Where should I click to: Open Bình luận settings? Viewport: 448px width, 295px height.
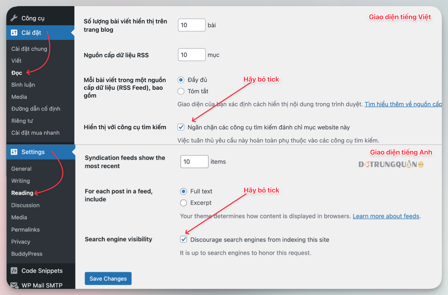coord(23,85)
